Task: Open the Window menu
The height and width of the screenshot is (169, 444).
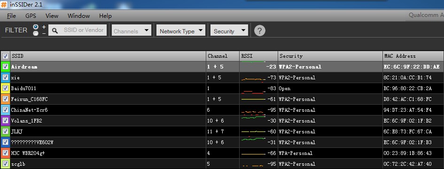Action: point(78,16)
